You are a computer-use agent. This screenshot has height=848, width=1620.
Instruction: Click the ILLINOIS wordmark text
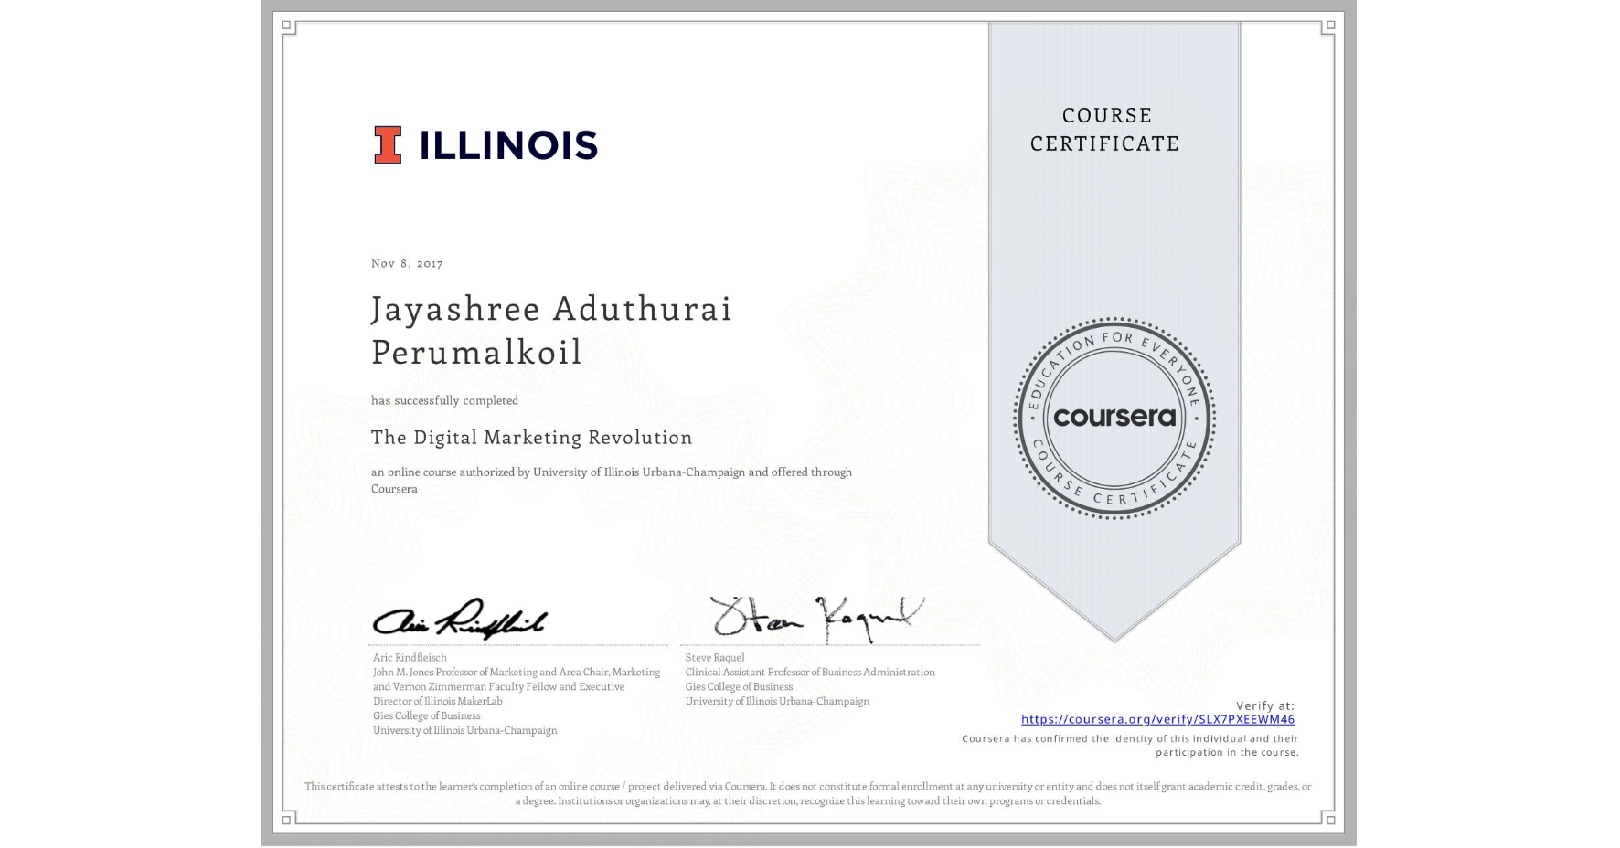tap(508, 145)
